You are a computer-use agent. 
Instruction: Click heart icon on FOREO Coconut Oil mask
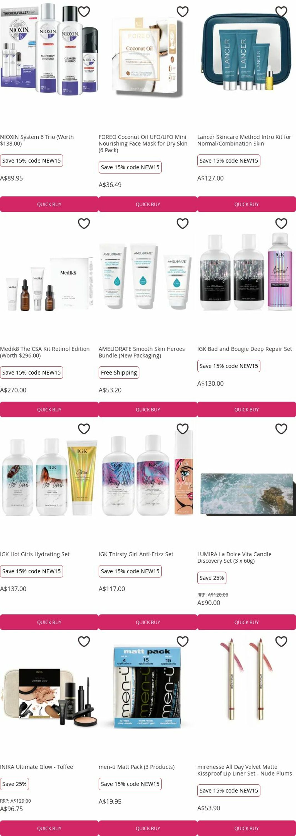pos(183,12)
